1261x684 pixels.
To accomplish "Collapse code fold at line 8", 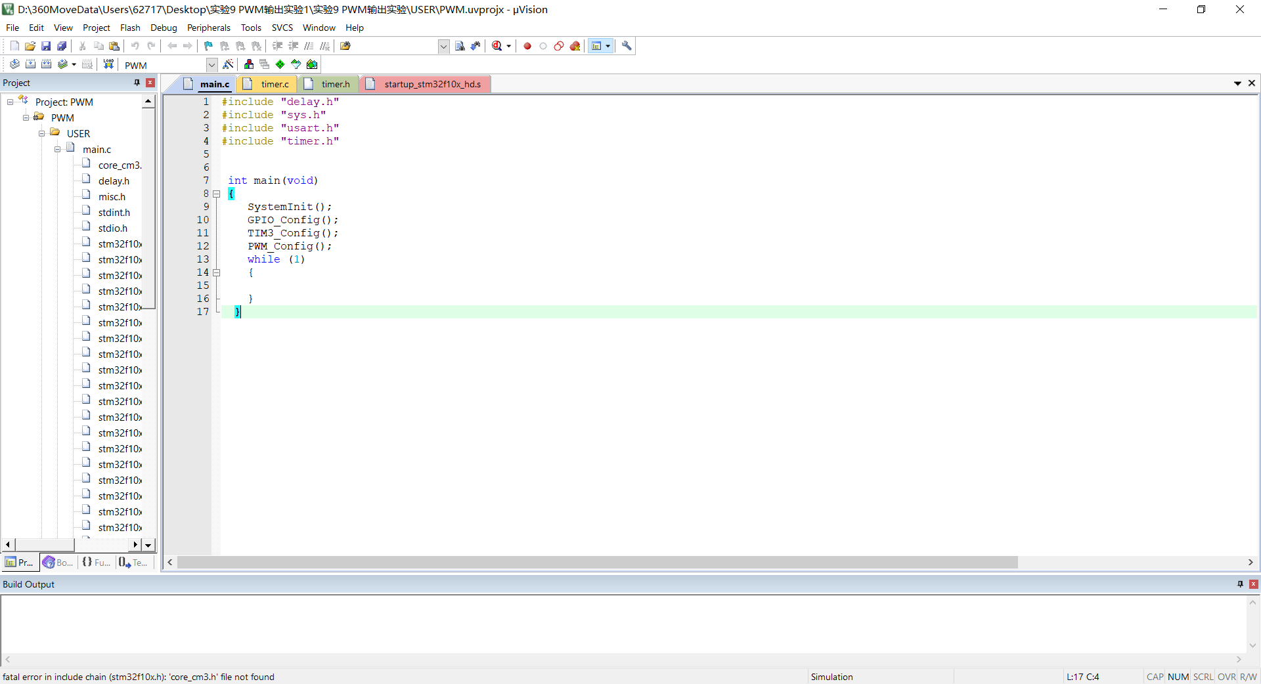I will (x=216, y=194).
